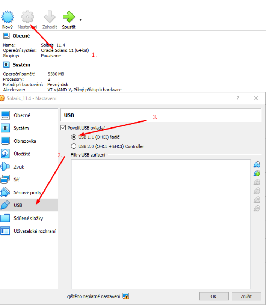
Task: Select Systém in the settings sidebar
Action: [29, 128]
